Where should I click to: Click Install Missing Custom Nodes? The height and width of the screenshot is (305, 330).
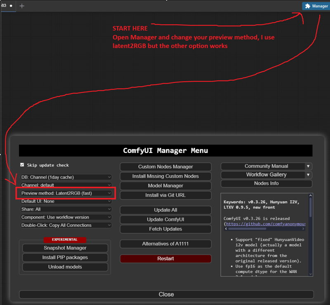pos(166,176)
